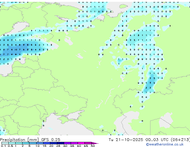
Task: Click the '20' legend tick label
Action: tap(51, 146)
